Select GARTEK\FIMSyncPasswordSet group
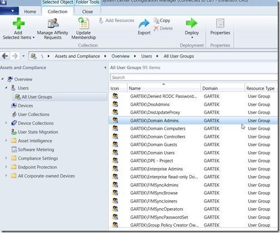The image size is (280, 233). click(193, 217)
